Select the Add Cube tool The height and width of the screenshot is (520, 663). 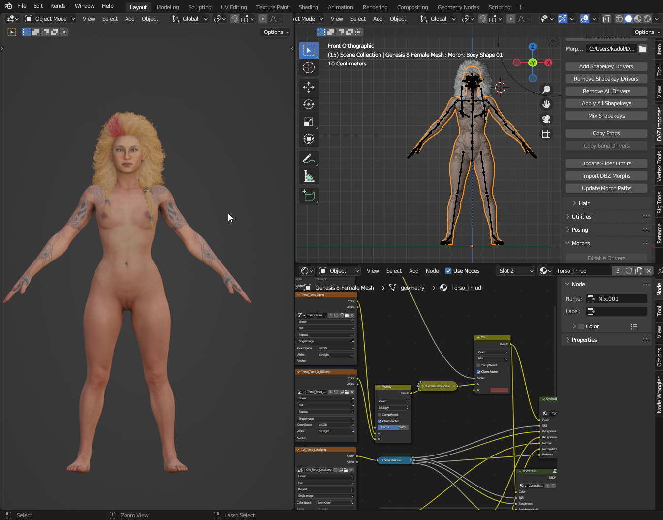(x=309, y=195)
